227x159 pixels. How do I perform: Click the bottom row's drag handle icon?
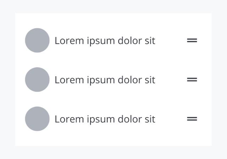pos(192,119)
